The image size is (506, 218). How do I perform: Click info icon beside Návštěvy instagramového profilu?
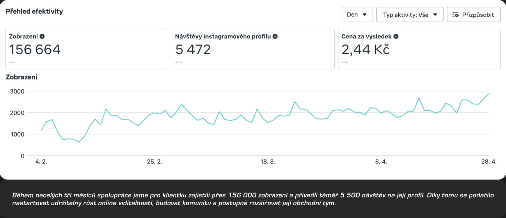pyautogui.click(x=275, y=36)
